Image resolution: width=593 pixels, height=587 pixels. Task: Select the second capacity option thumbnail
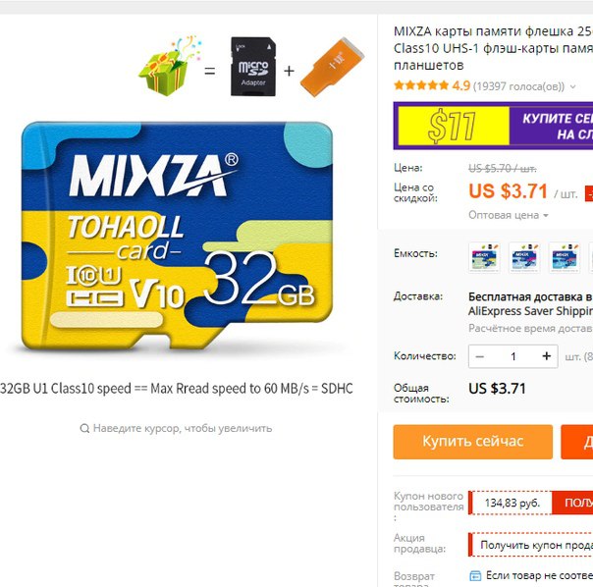524,257
